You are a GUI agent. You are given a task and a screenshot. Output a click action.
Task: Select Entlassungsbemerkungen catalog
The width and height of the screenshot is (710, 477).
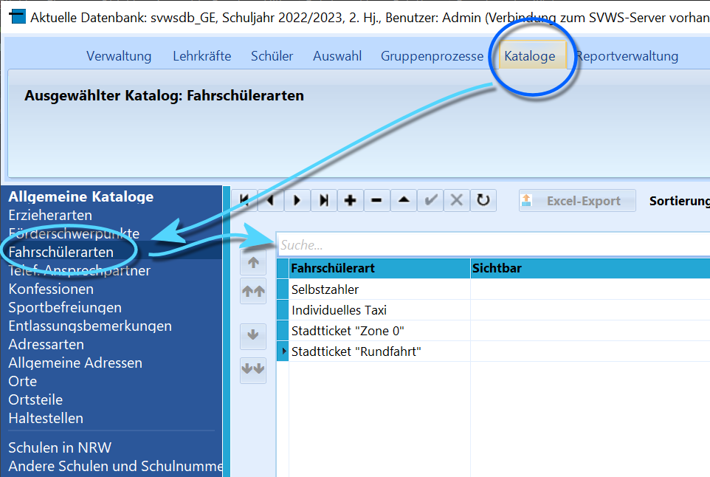90,326
